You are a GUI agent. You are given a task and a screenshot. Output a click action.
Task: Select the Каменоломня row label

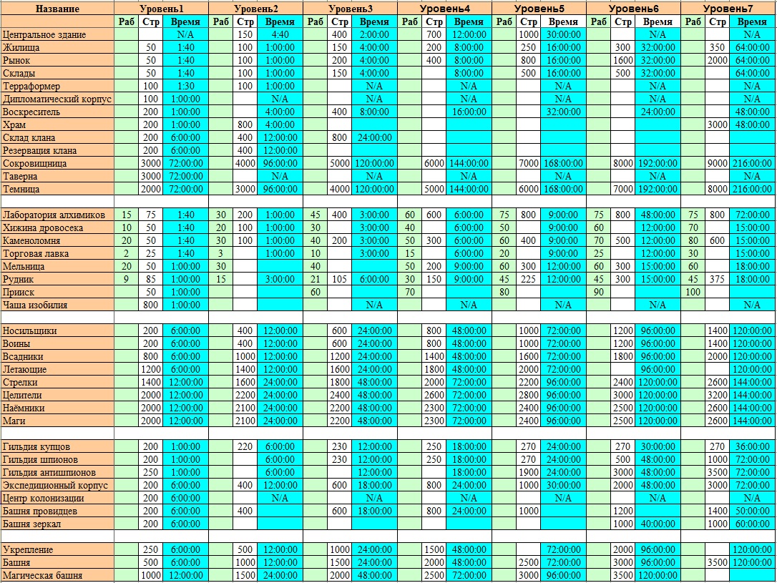point(57,241)
